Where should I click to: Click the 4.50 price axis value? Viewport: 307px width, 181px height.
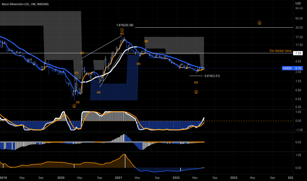tap(298, 62)
